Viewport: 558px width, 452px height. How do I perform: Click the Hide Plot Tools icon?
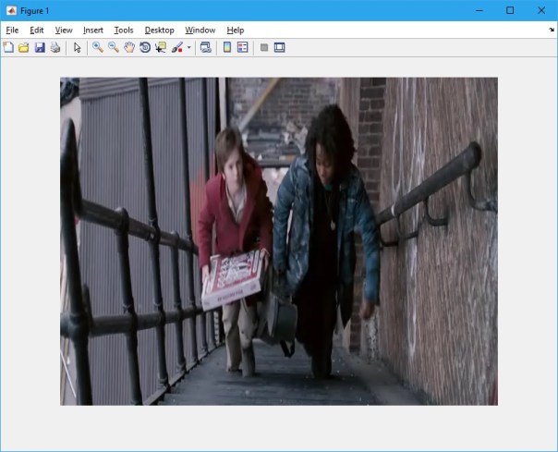pos(264,47)
